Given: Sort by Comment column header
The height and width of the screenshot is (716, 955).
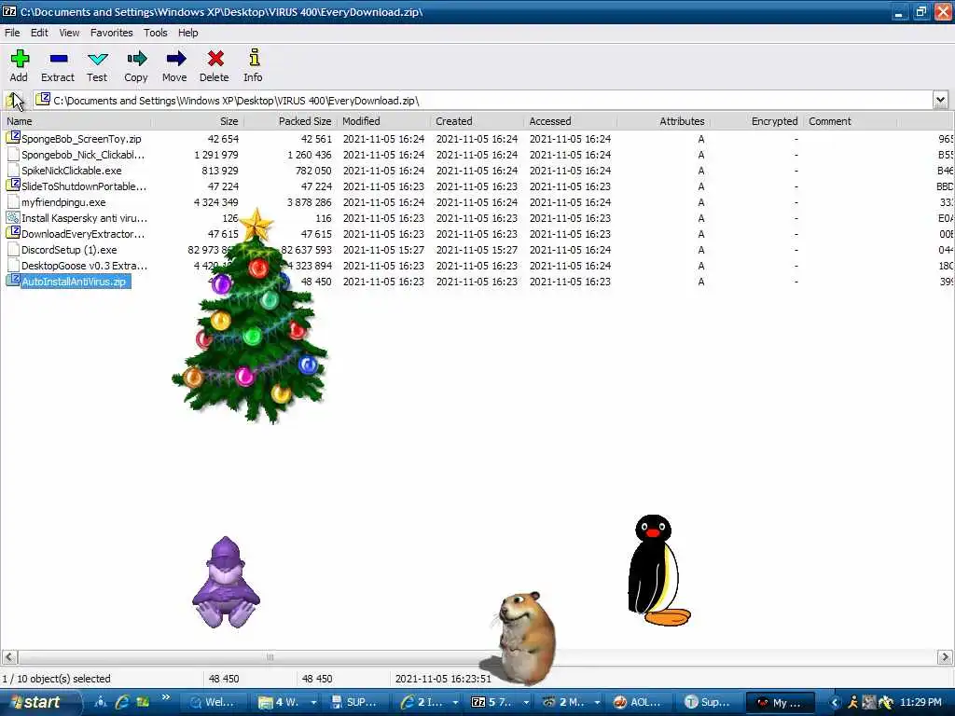Looking at the screenshot, I should 851,121.
